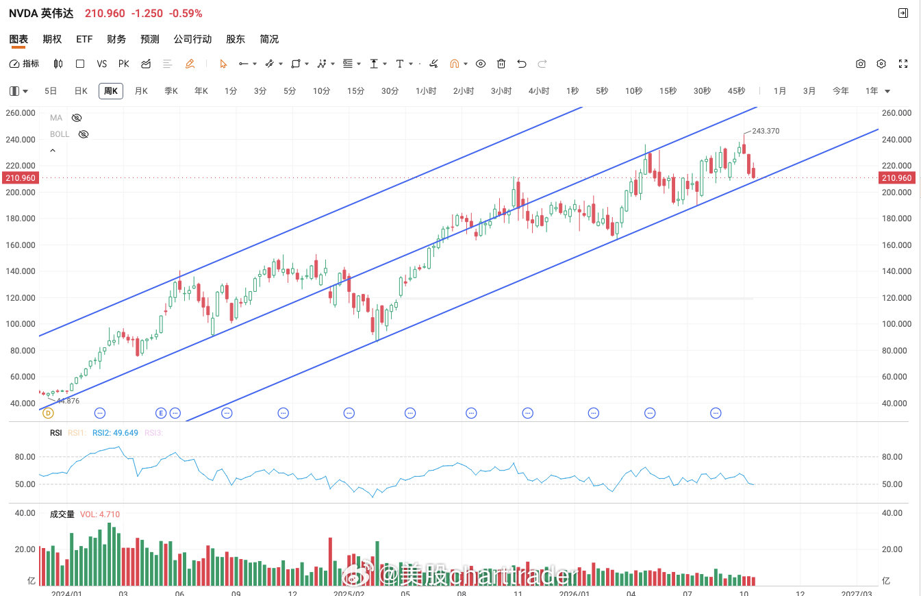
Task: Toggle BOLL indicator visibility eye
Action: tap(84, 134)
